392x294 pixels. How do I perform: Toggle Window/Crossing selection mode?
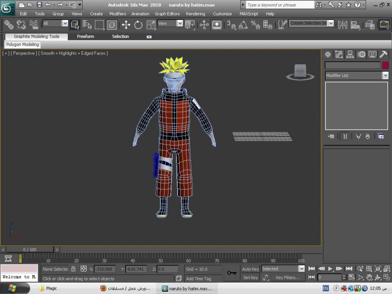click(x=111, y=24)
